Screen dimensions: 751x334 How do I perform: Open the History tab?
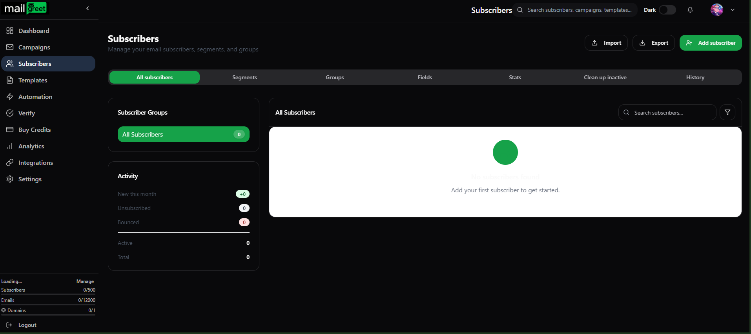pos(695,77)
